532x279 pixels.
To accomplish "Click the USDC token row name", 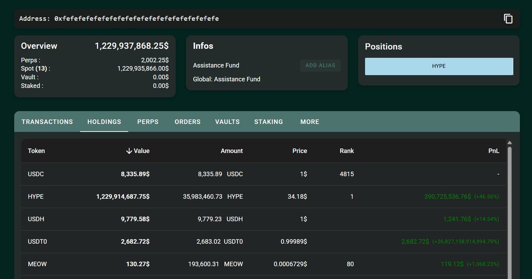I will click(x=36, y=174).
